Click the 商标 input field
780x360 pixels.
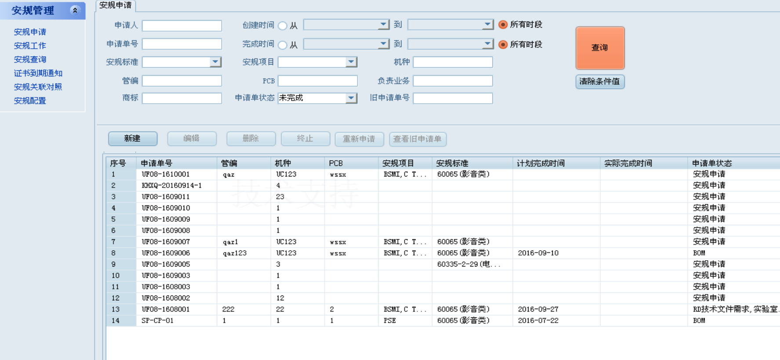coord(182,98)
